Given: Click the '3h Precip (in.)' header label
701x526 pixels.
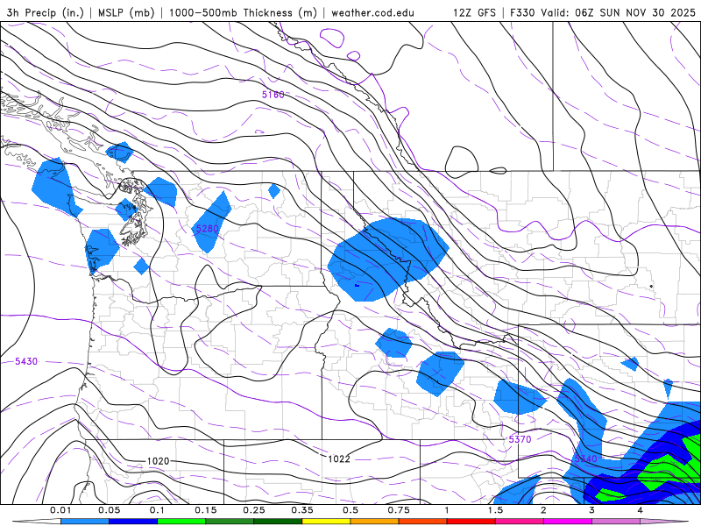Looking at the screenshot, I should point(46,12).
